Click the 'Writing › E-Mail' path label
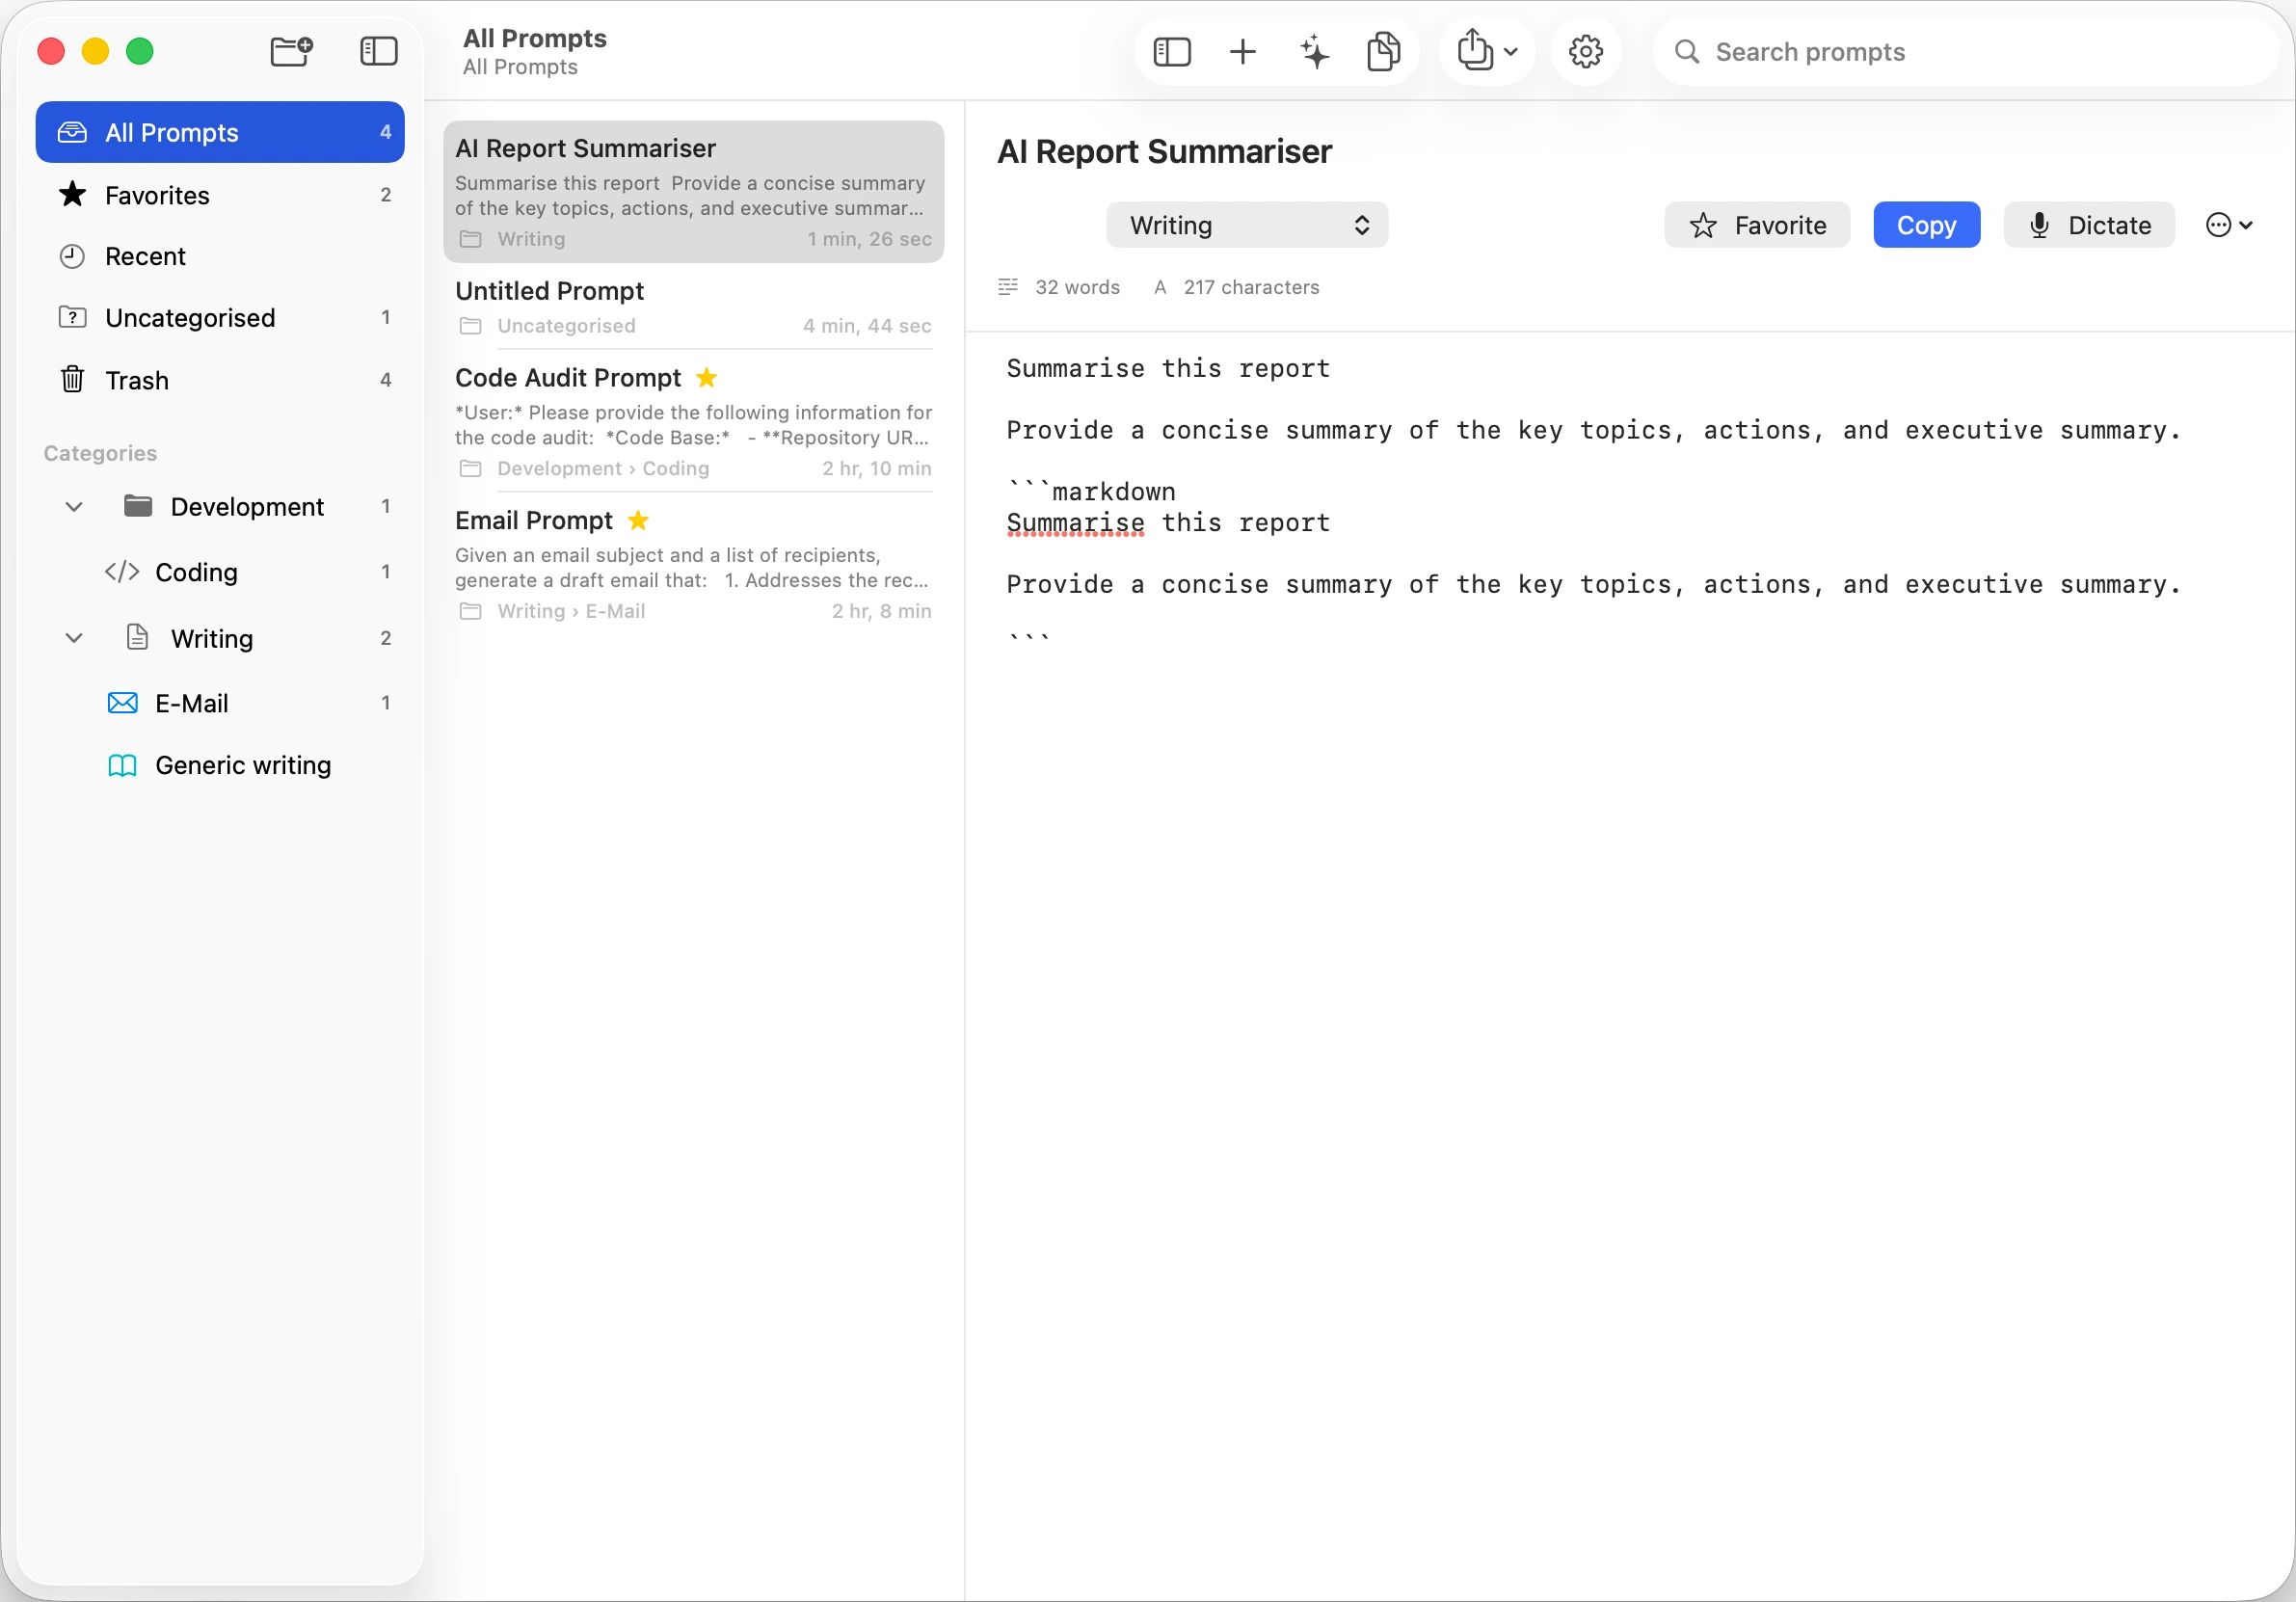Image resolution: width=2296 pixels, height=1602 pixels. (571, 611)
